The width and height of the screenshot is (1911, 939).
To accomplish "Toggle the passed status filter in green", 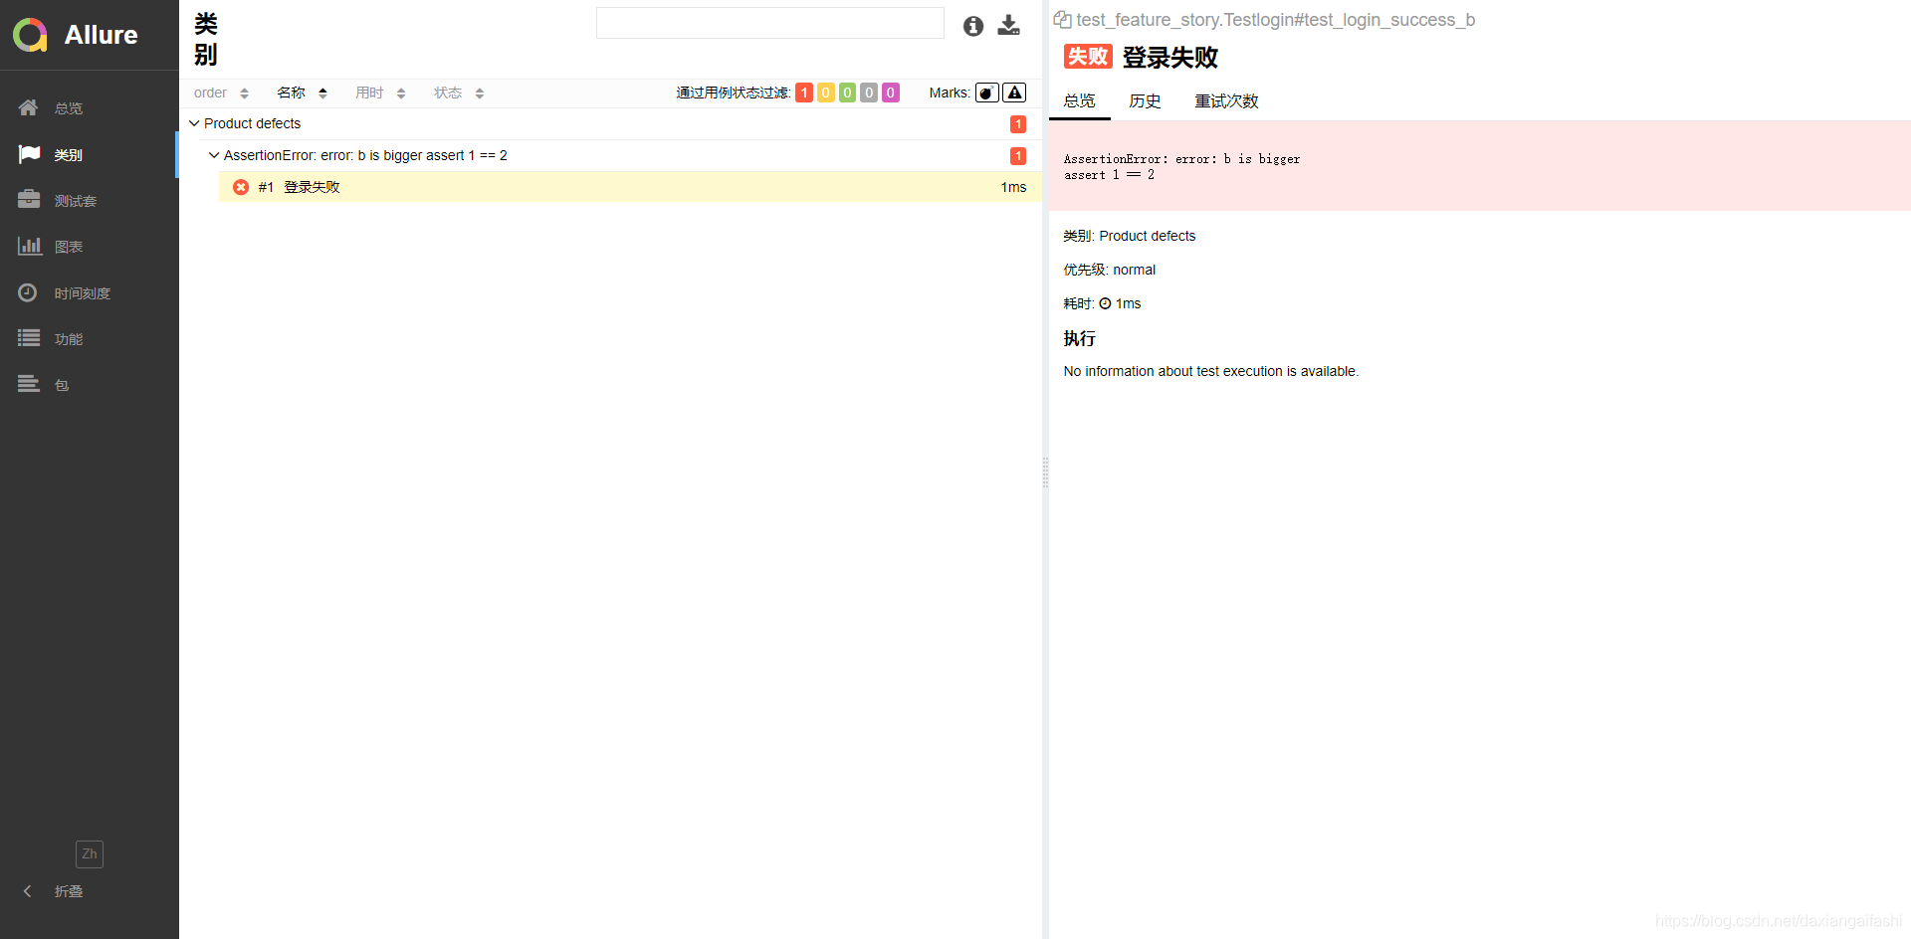I will click(847, 93).
